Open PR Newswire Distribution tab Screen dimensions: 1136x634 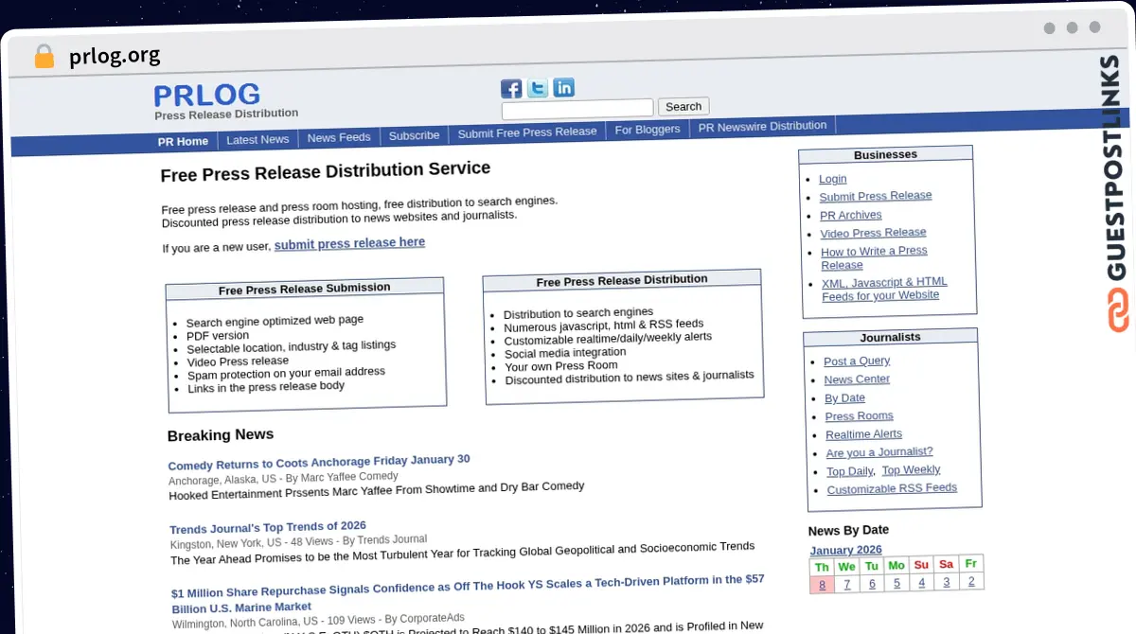coord(762,126)
